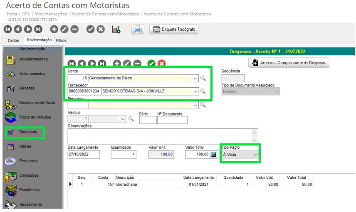The height and width of the screenshot is (212, 356).
Task: Click the Data Lançamento field
Action: click(84, 155)
